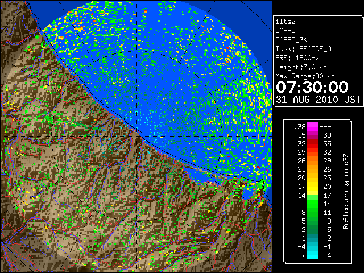Pick the magenta >38 dBZ legend swatch
Screen dimensions: 364x273
pos(313,127)
